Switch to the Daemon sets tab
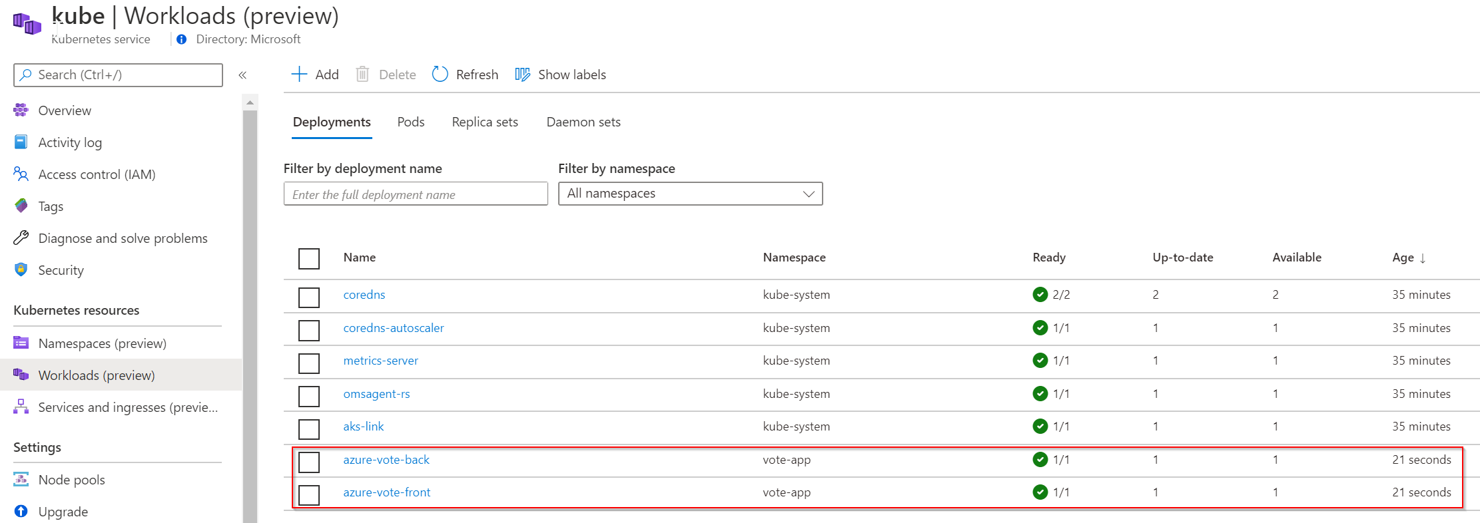 [x=583, y=122]
